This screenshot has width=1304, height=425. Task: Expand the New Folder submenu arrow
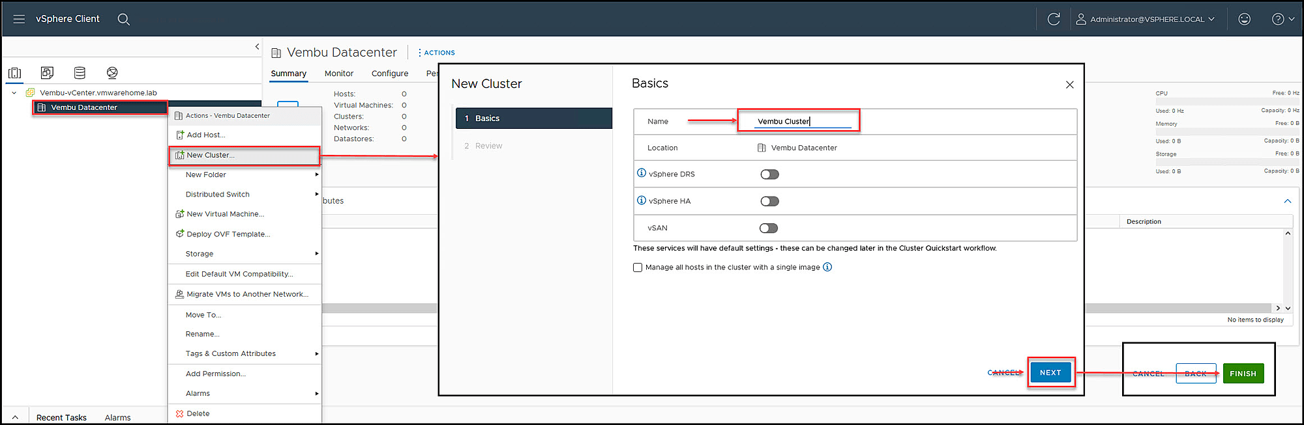[x=317, y=174]
